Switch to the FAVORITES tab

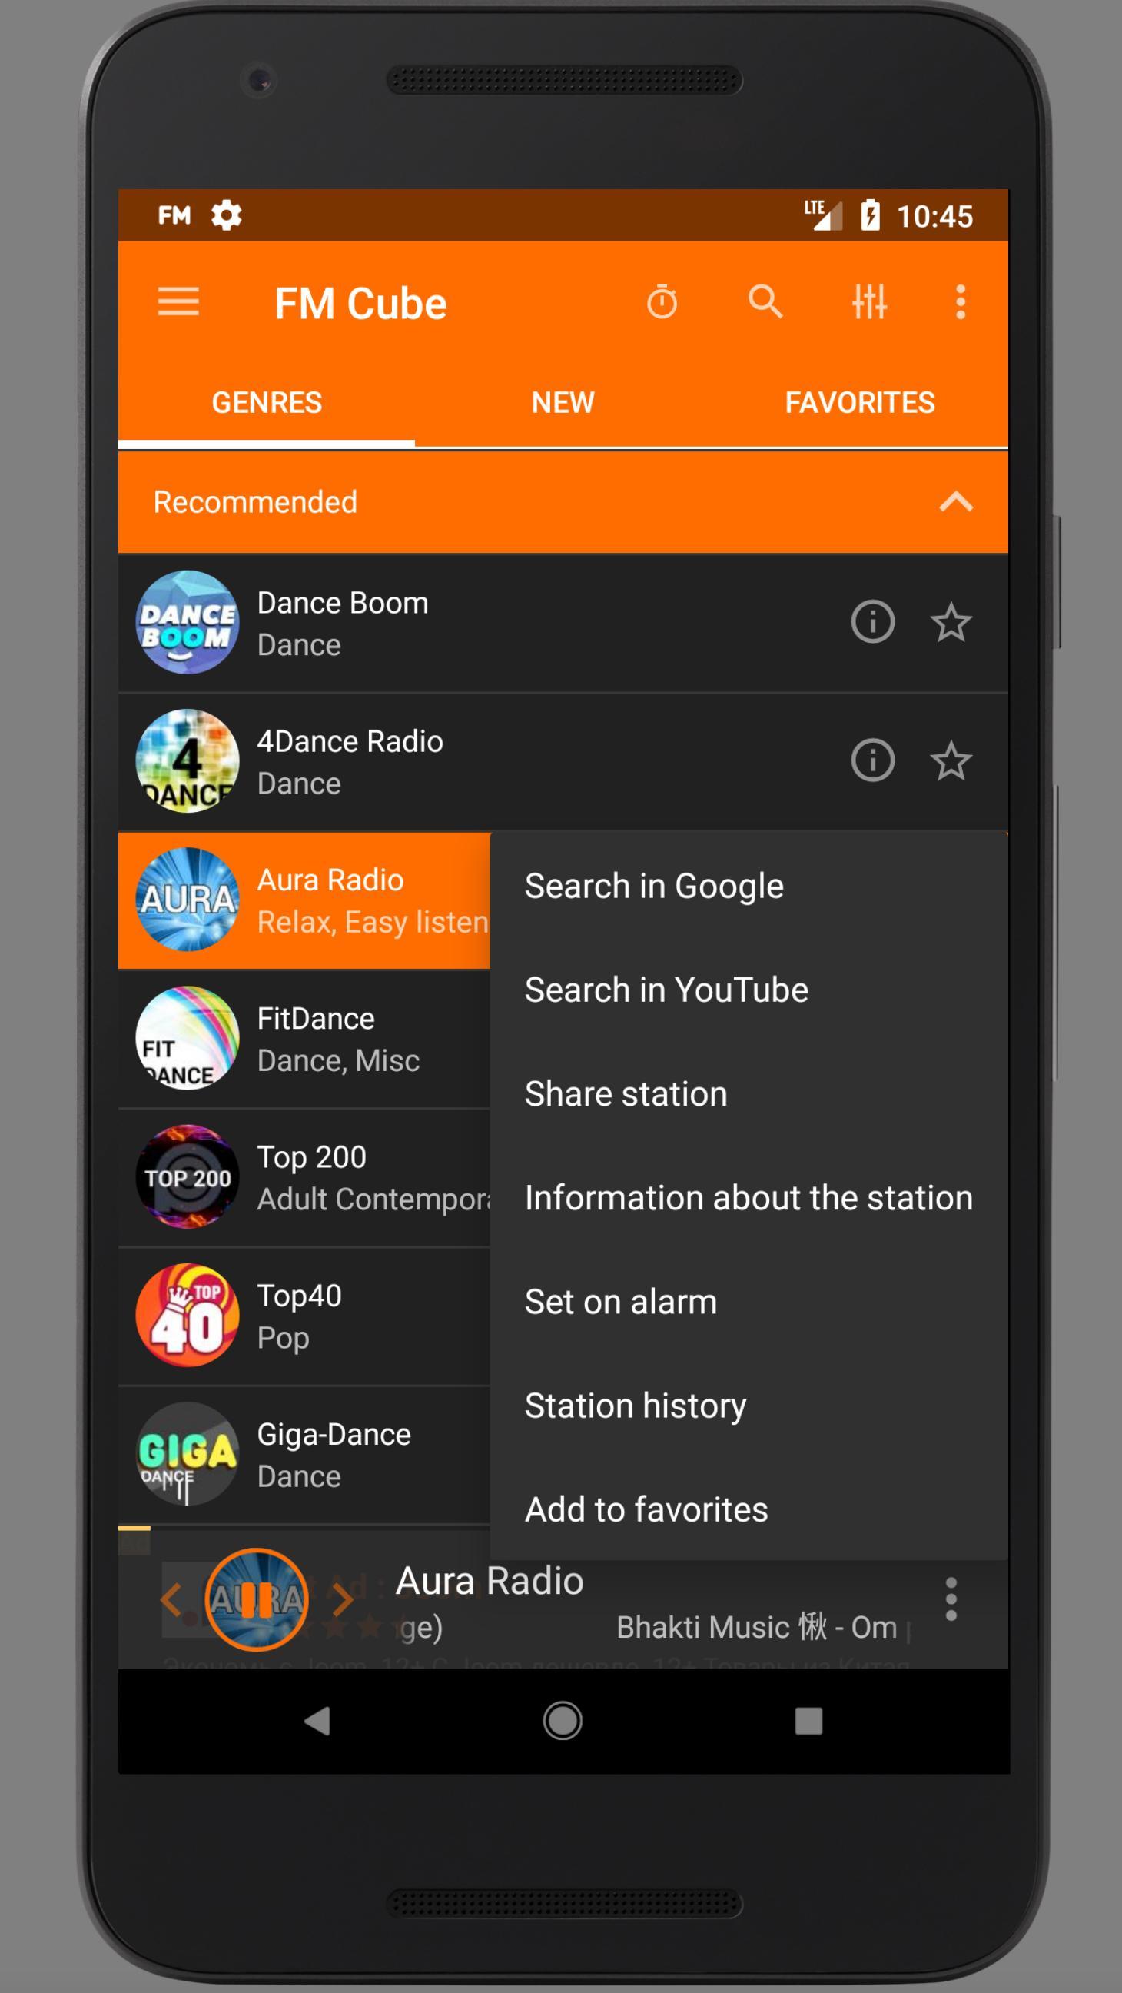[x=860, y=402]
